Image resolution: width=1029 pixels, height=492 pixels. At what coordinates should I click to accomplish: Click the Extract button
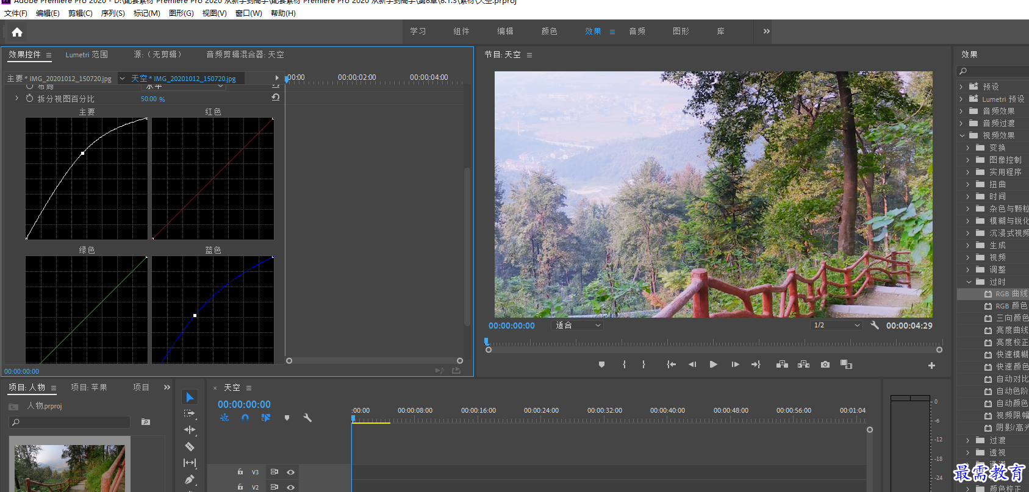(804, 365)
